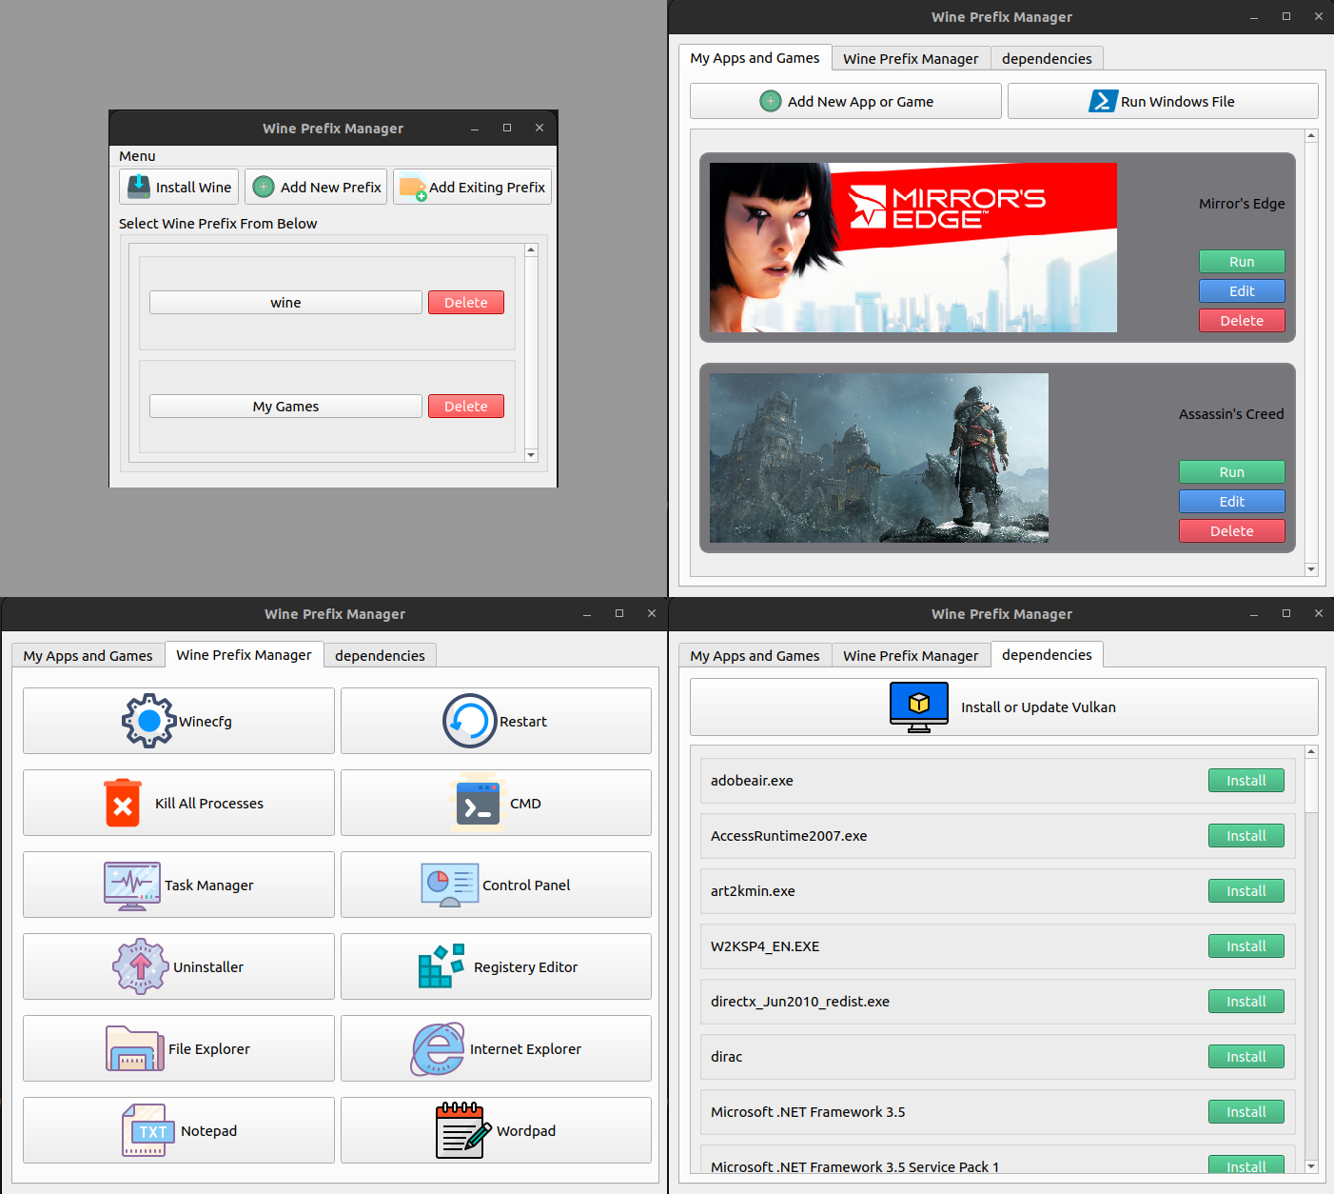Open Menu in the small prefix window
Viewport: 1334px width, 1194px height.
point(137,156)
